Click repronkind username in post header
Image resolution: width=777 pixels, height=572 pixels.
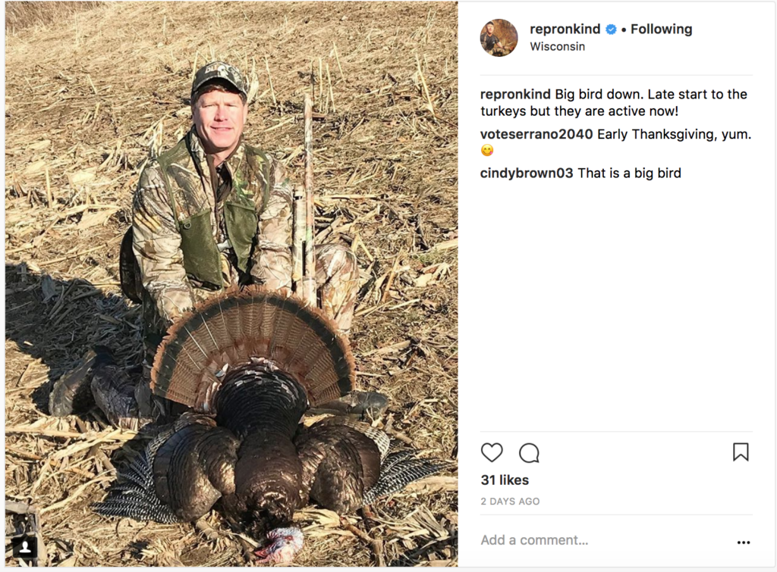pos(565,30)
